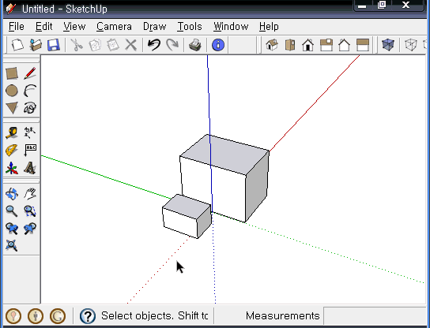Open the Camera menu
The height and width of the screenshot is (328, 430).
pyautogui.click(x=114, y=27)
